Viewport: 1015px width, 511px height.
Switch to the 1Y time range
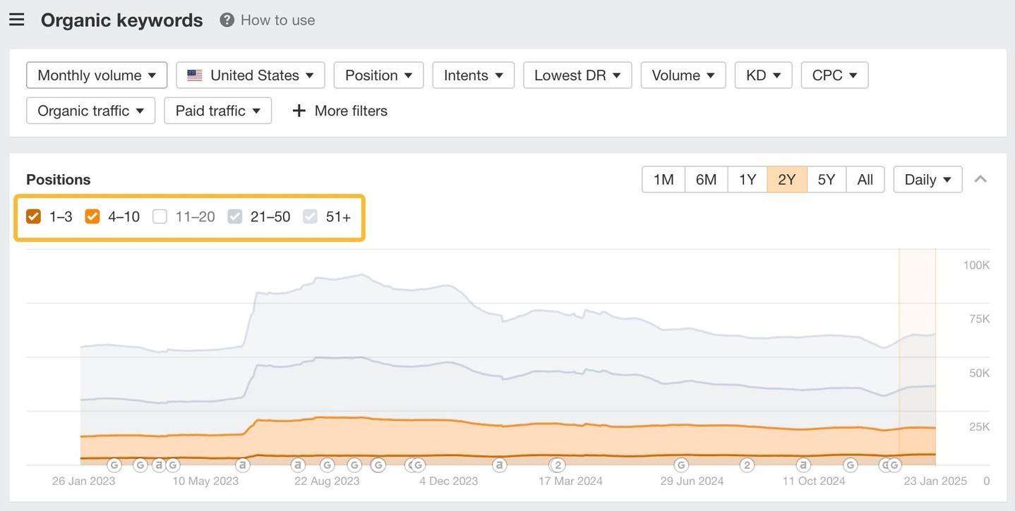coord(747,180)
